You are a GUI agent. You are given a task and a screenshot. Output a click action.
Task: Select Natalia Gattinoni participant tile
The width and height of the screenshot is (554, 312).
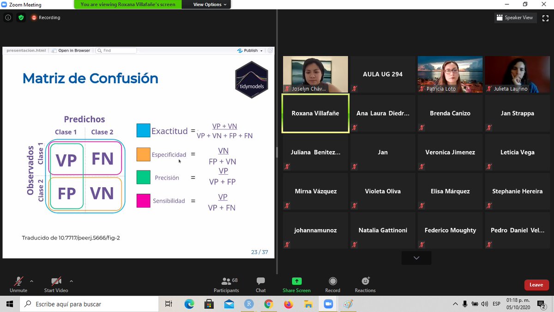click(x=383, y=230)
